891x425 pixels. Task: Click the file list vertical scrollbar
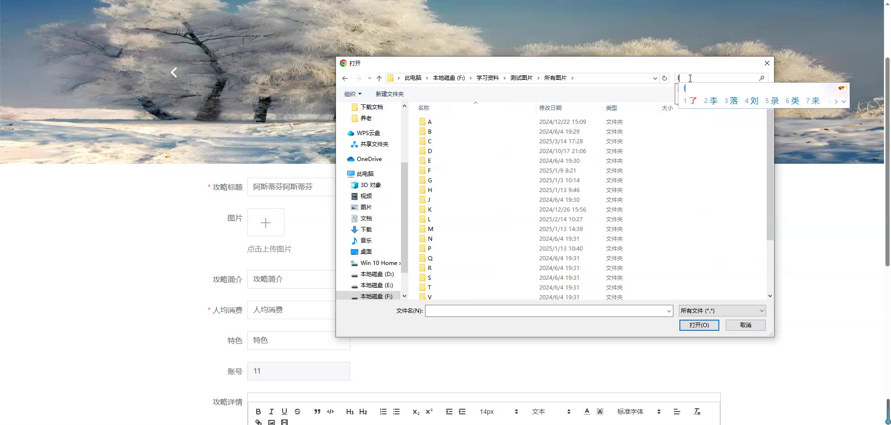tap(770, 175)
